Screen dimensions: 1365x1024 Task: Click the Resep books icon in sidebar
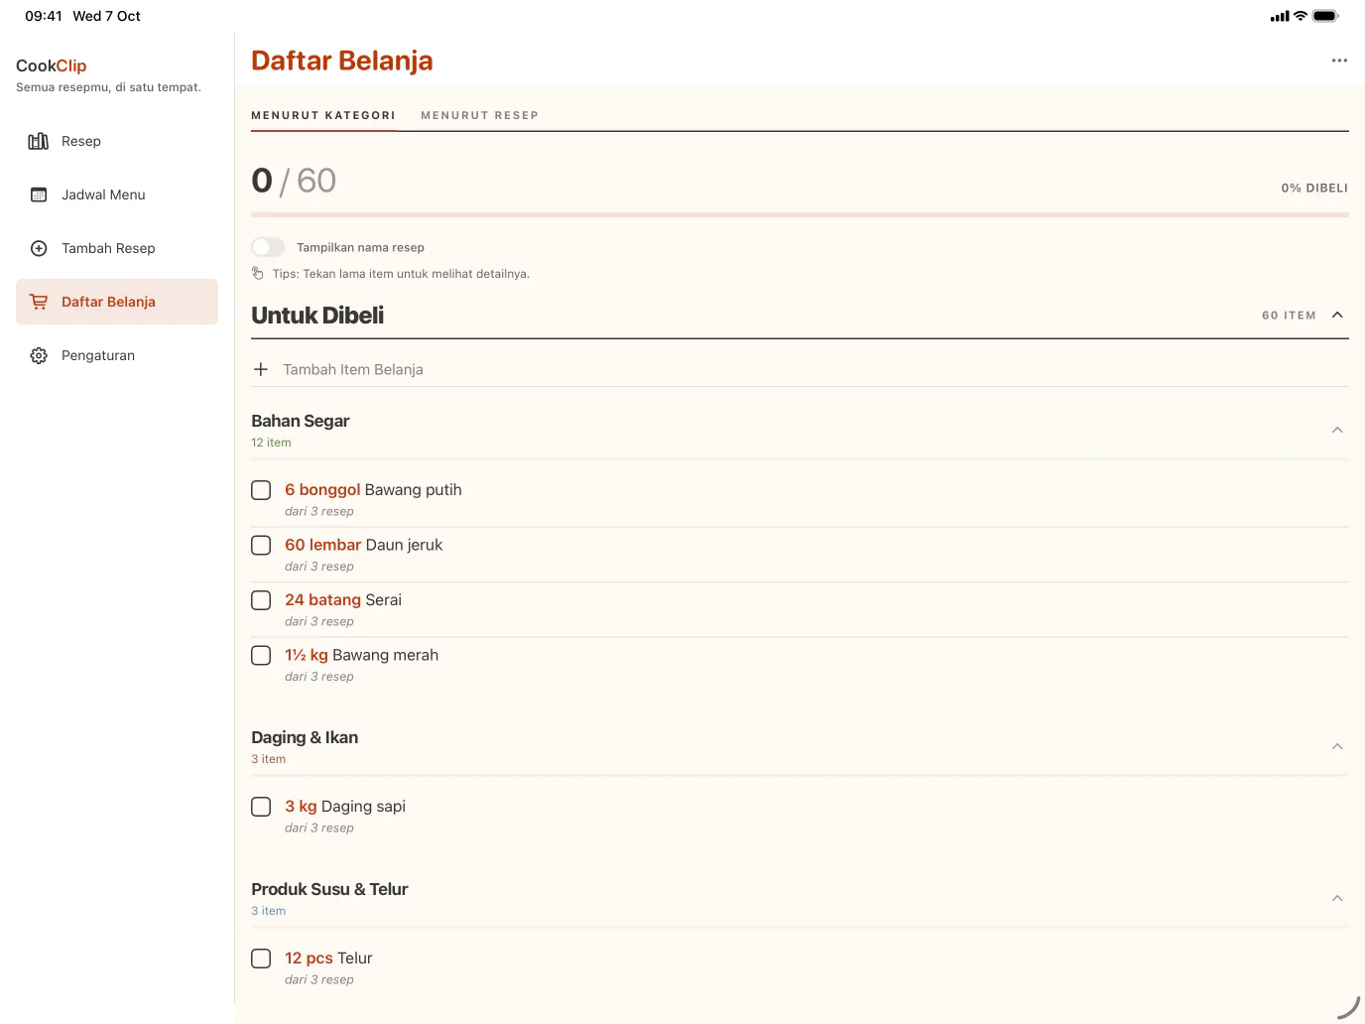coord(39,141)
